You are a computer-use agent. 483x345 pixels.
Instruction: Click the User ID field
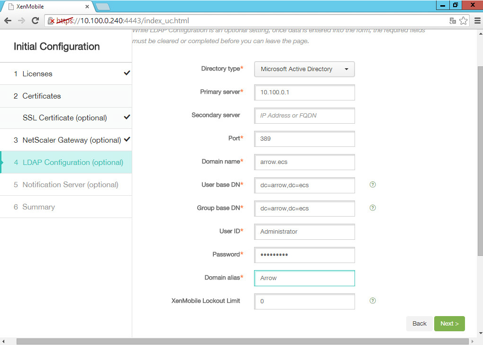pos(304,232)
